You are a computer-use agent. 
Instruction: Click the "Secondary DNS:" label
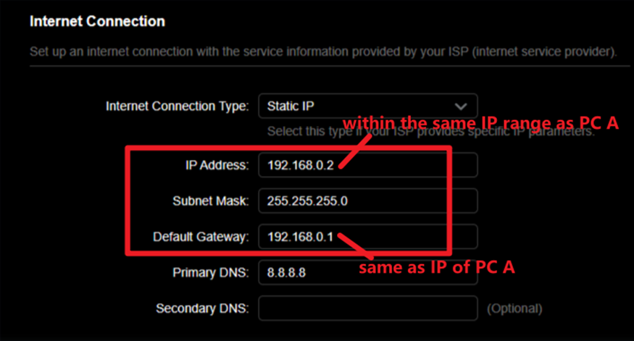(202, 308)
